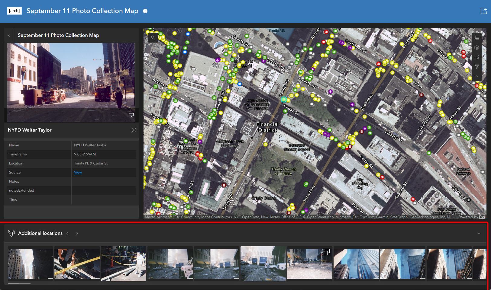Click the presentation icon on the fire truck photo
Viewport: 491px width, 290px height.
131,115
